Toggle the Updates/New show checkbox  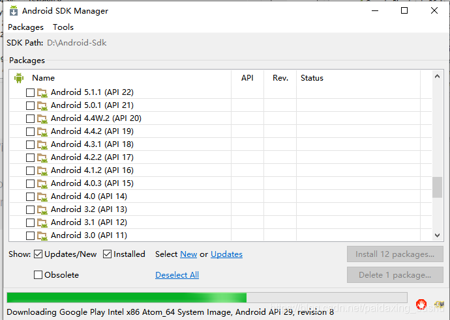[38, 254]
